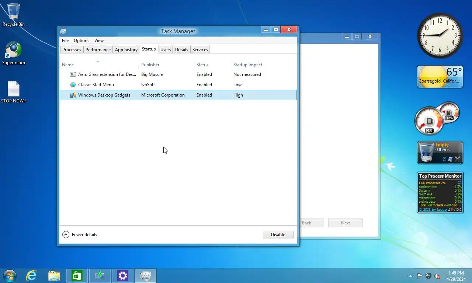Click the analog clock gadget
The width and height of the screenshot is (472, 283).
[440, 35]
